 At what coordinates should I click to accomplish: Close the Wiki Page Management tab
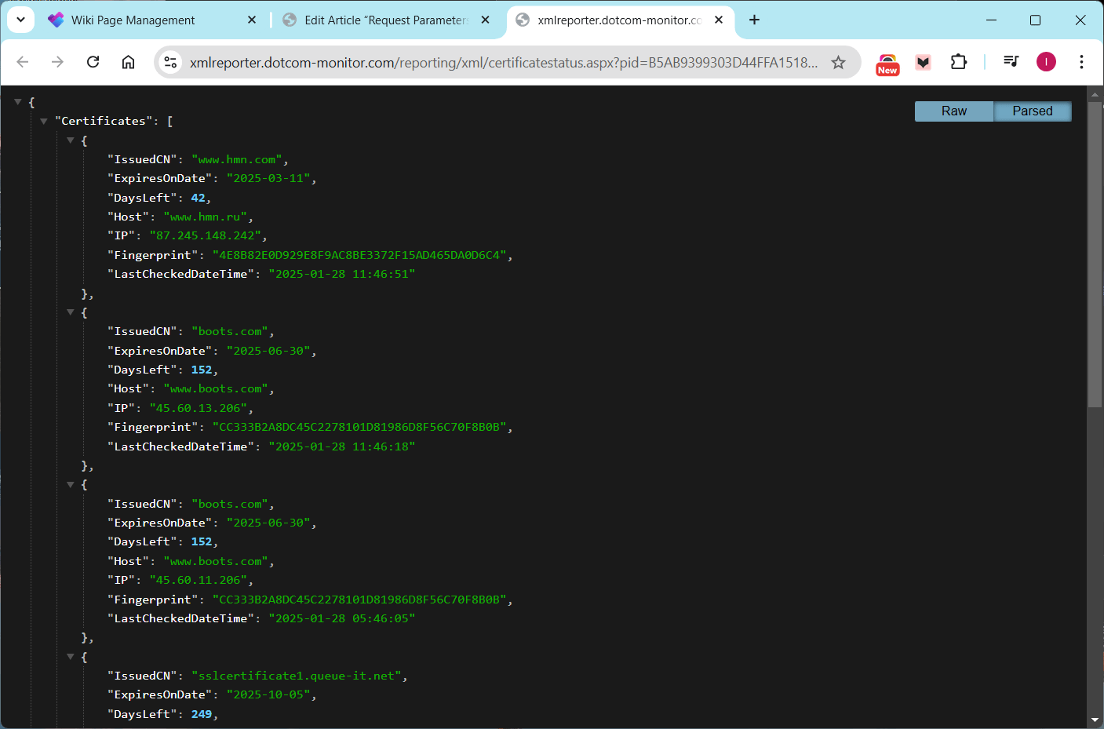click(252, 20)
